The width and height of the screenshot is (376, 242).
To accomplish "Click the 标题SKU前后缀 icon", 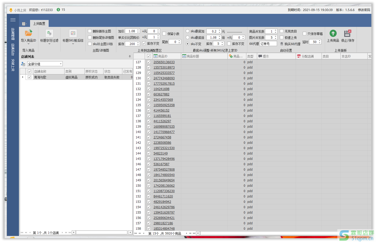I will pyautogui.click(x=73, y=33).
